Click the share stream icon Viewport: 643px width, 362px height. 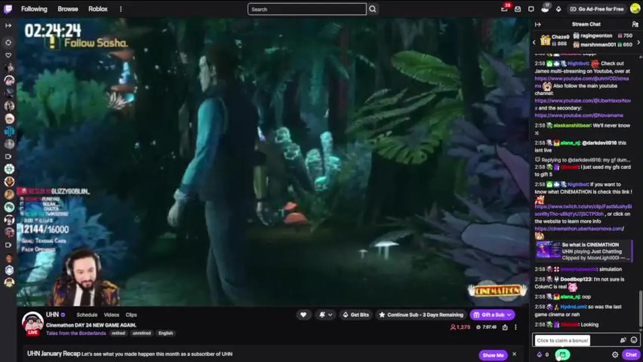[505, 327]
